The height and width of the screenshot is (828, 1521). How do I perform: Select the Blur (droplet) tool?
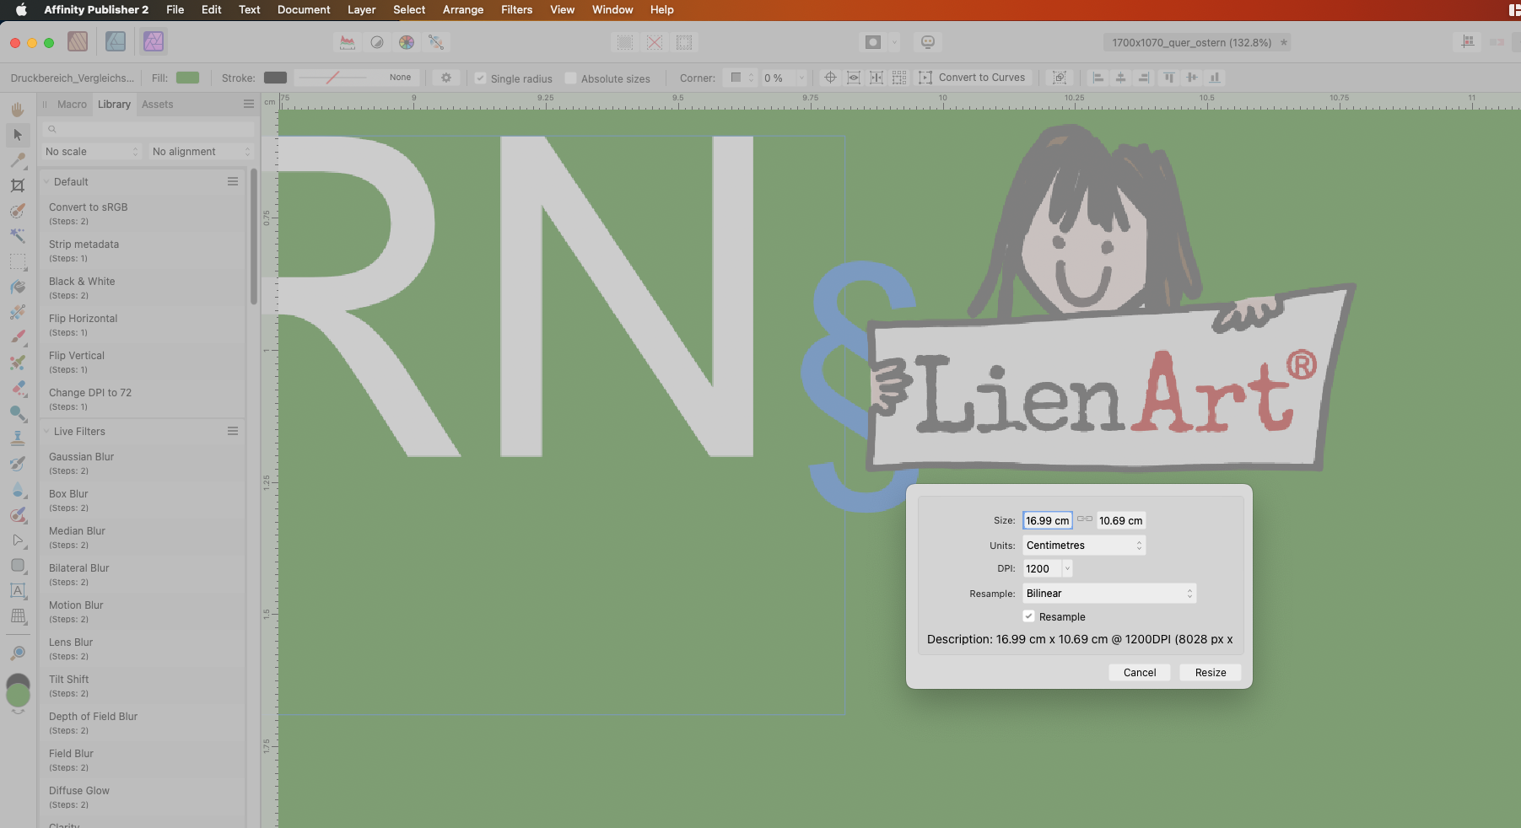(x=17, y=489)
